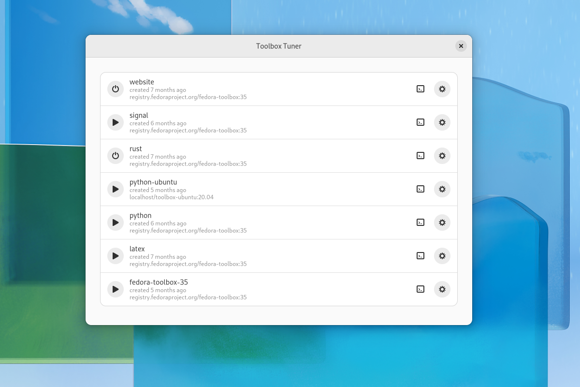
Task: Open settings gear for signal toolbox
Action: pos(442,122)
